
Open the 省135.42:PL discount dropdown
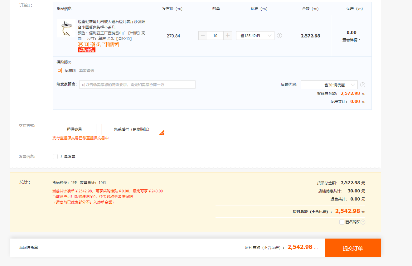pyautogui.click(x=255, y=36)
